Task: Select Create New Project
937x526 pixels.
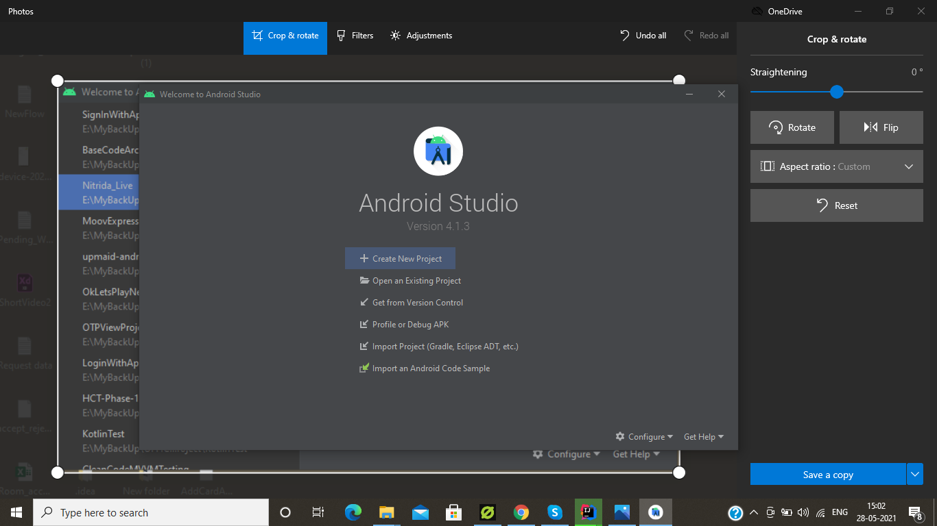Action: 400,258
